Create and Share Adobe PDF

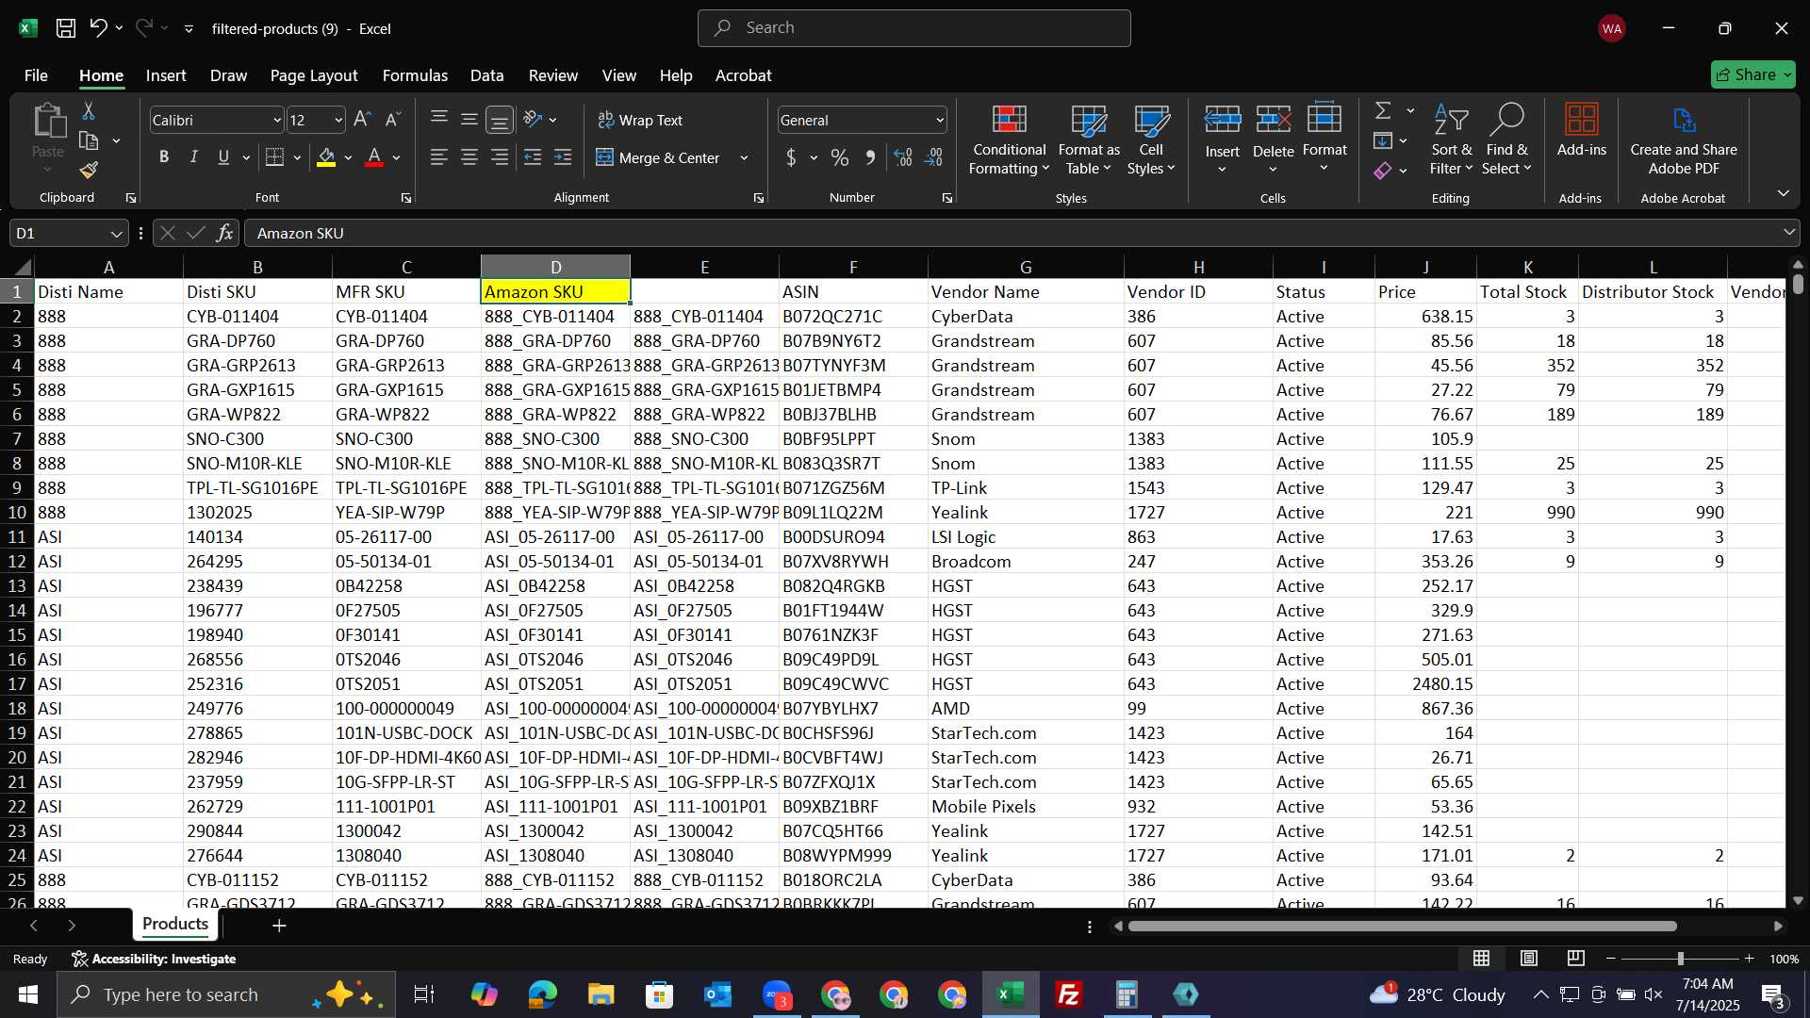click(1684, 140)
